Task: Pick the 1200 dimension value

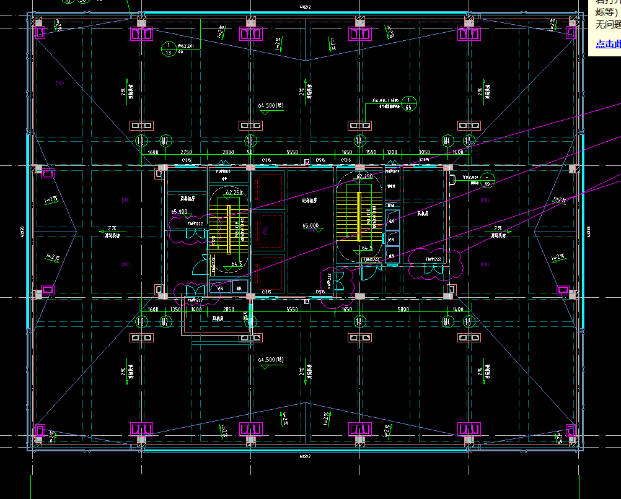Action: [392, 152]
